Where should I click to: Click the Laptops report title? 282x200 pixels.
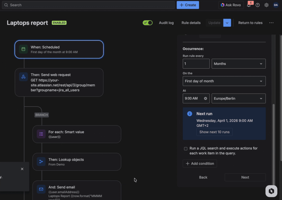27,23
